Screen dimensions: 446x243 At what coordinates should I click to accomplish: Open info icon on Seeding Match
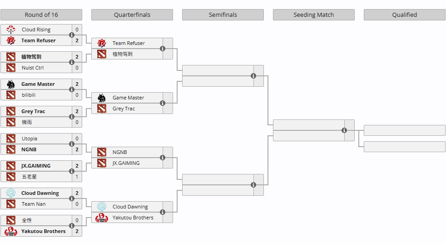(x=344, y=130)
